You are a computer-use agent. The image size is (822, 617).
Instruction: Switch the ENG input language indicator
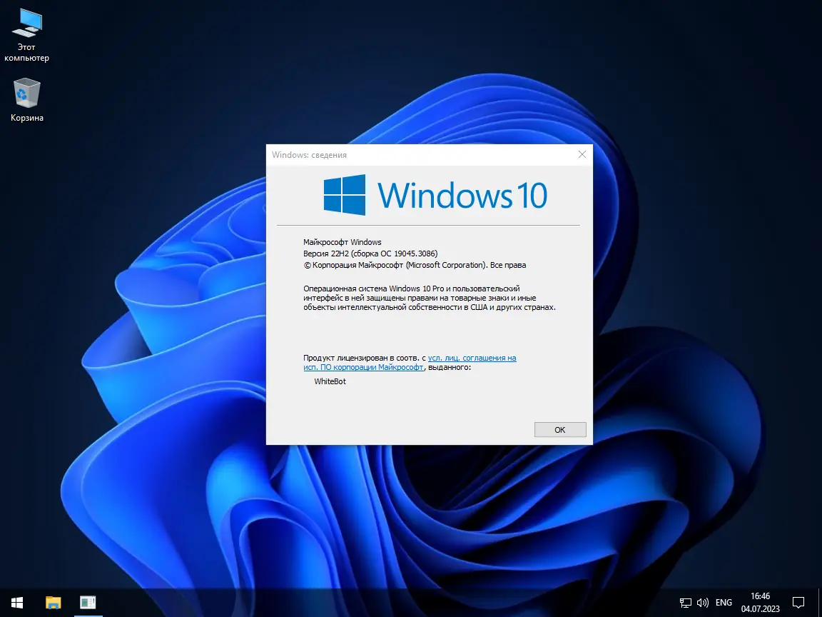click(724, 603)
